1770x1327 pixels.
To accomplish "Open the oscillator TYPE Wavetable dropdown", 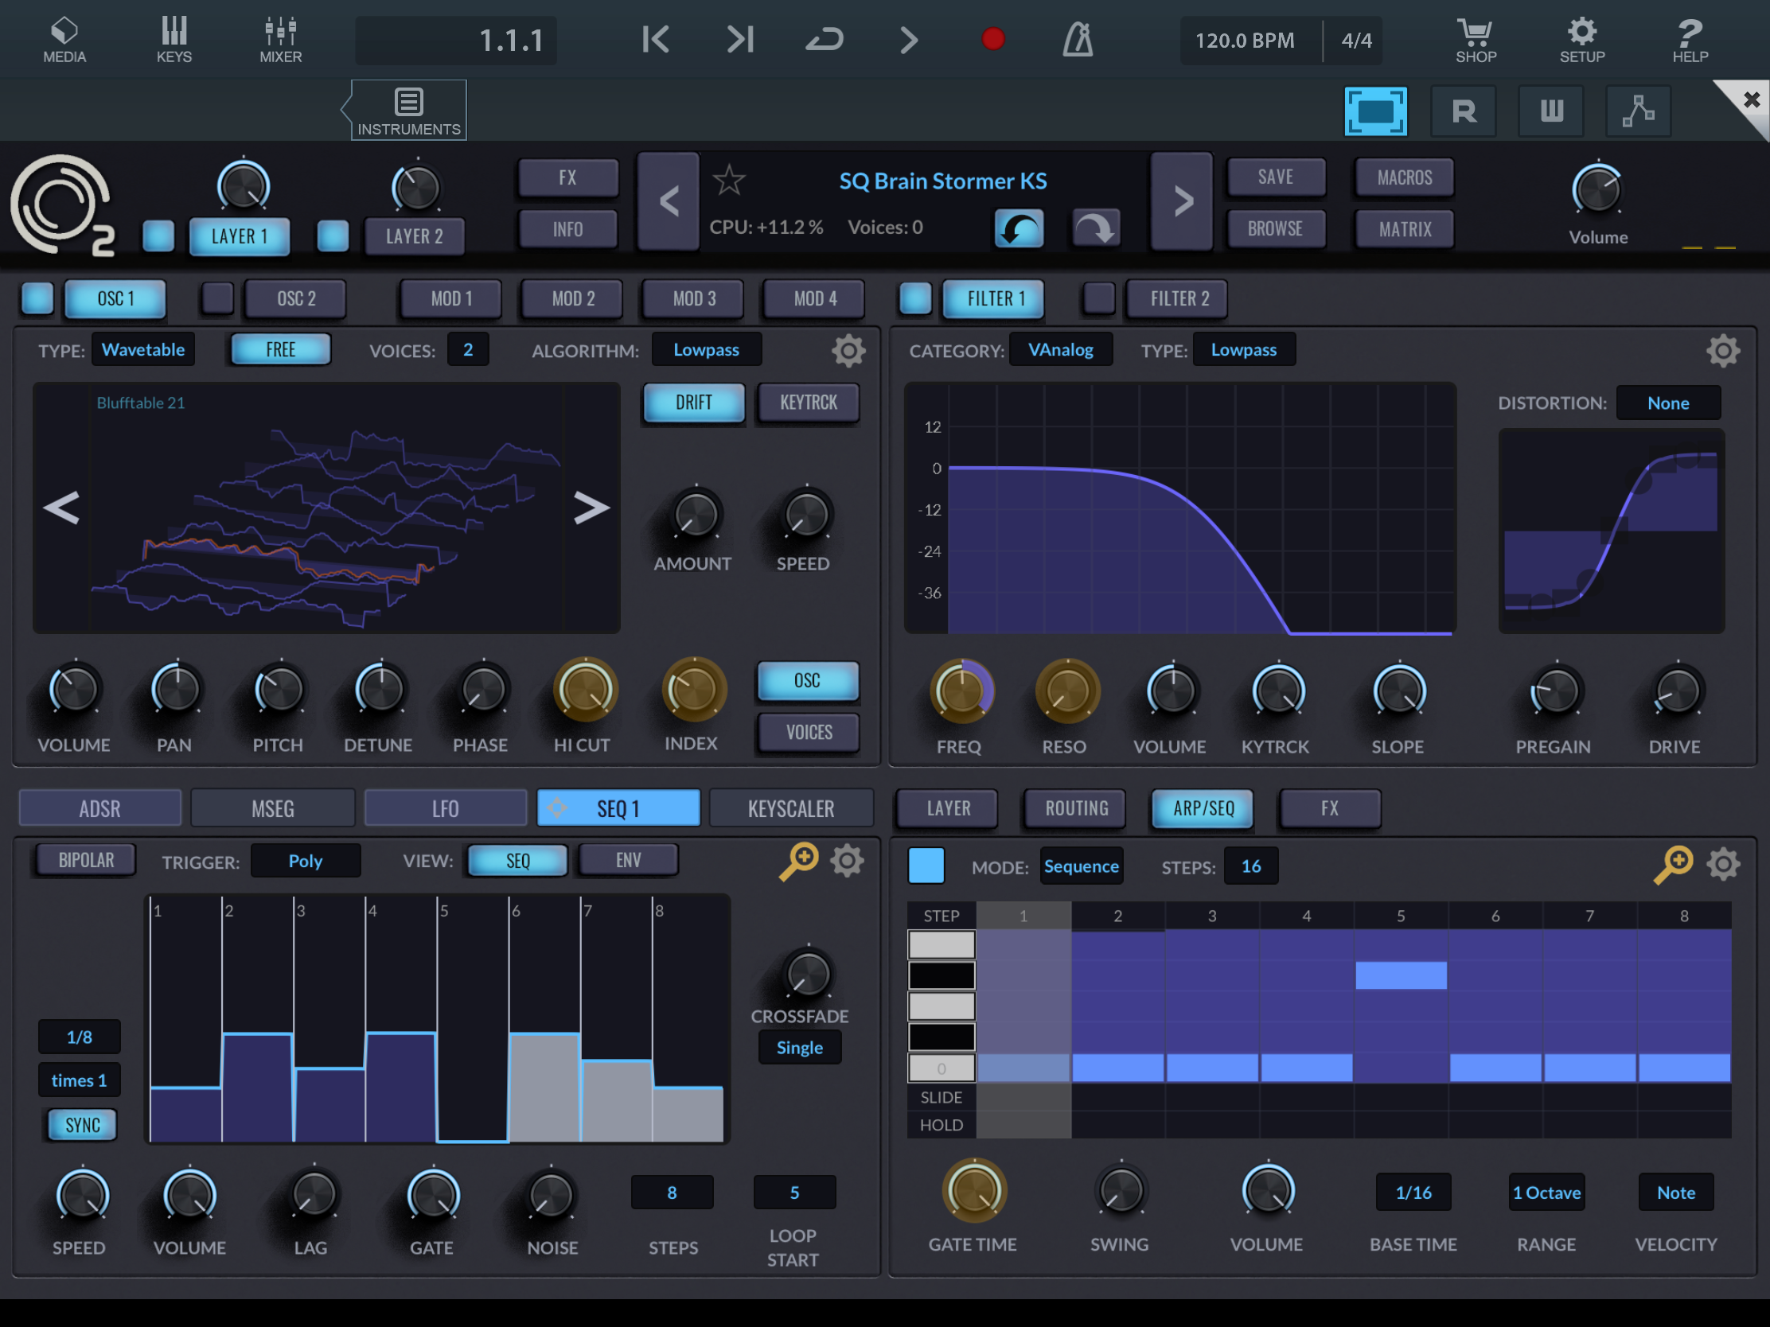I will [x=143, y=349].
